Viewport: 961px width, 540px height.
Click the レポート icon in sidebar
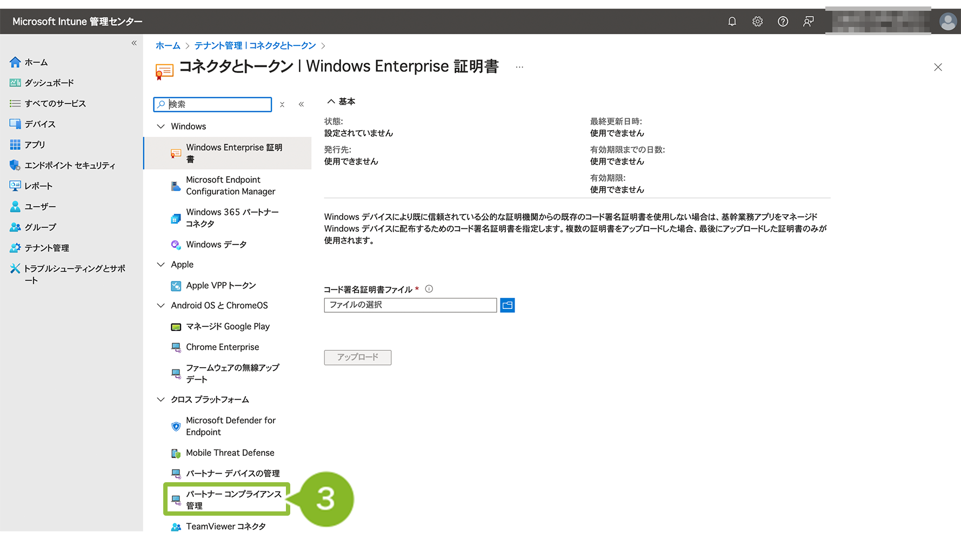15,186
